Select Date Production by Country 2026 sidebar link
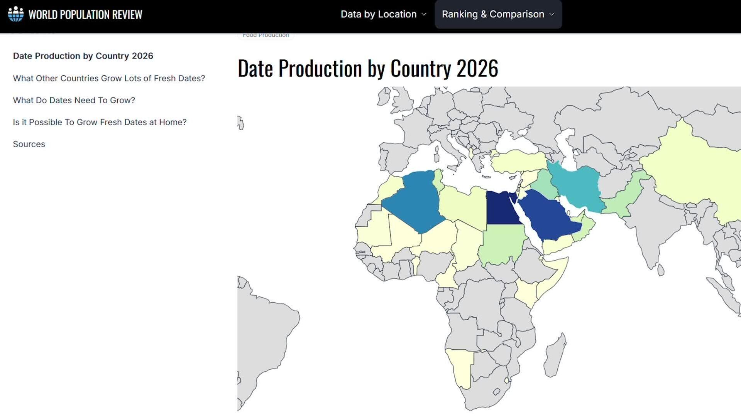 pyautogui.click(x=83, y=56)
